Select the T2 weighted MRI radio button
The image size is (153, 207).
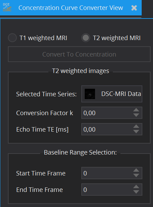click(86, 38)
